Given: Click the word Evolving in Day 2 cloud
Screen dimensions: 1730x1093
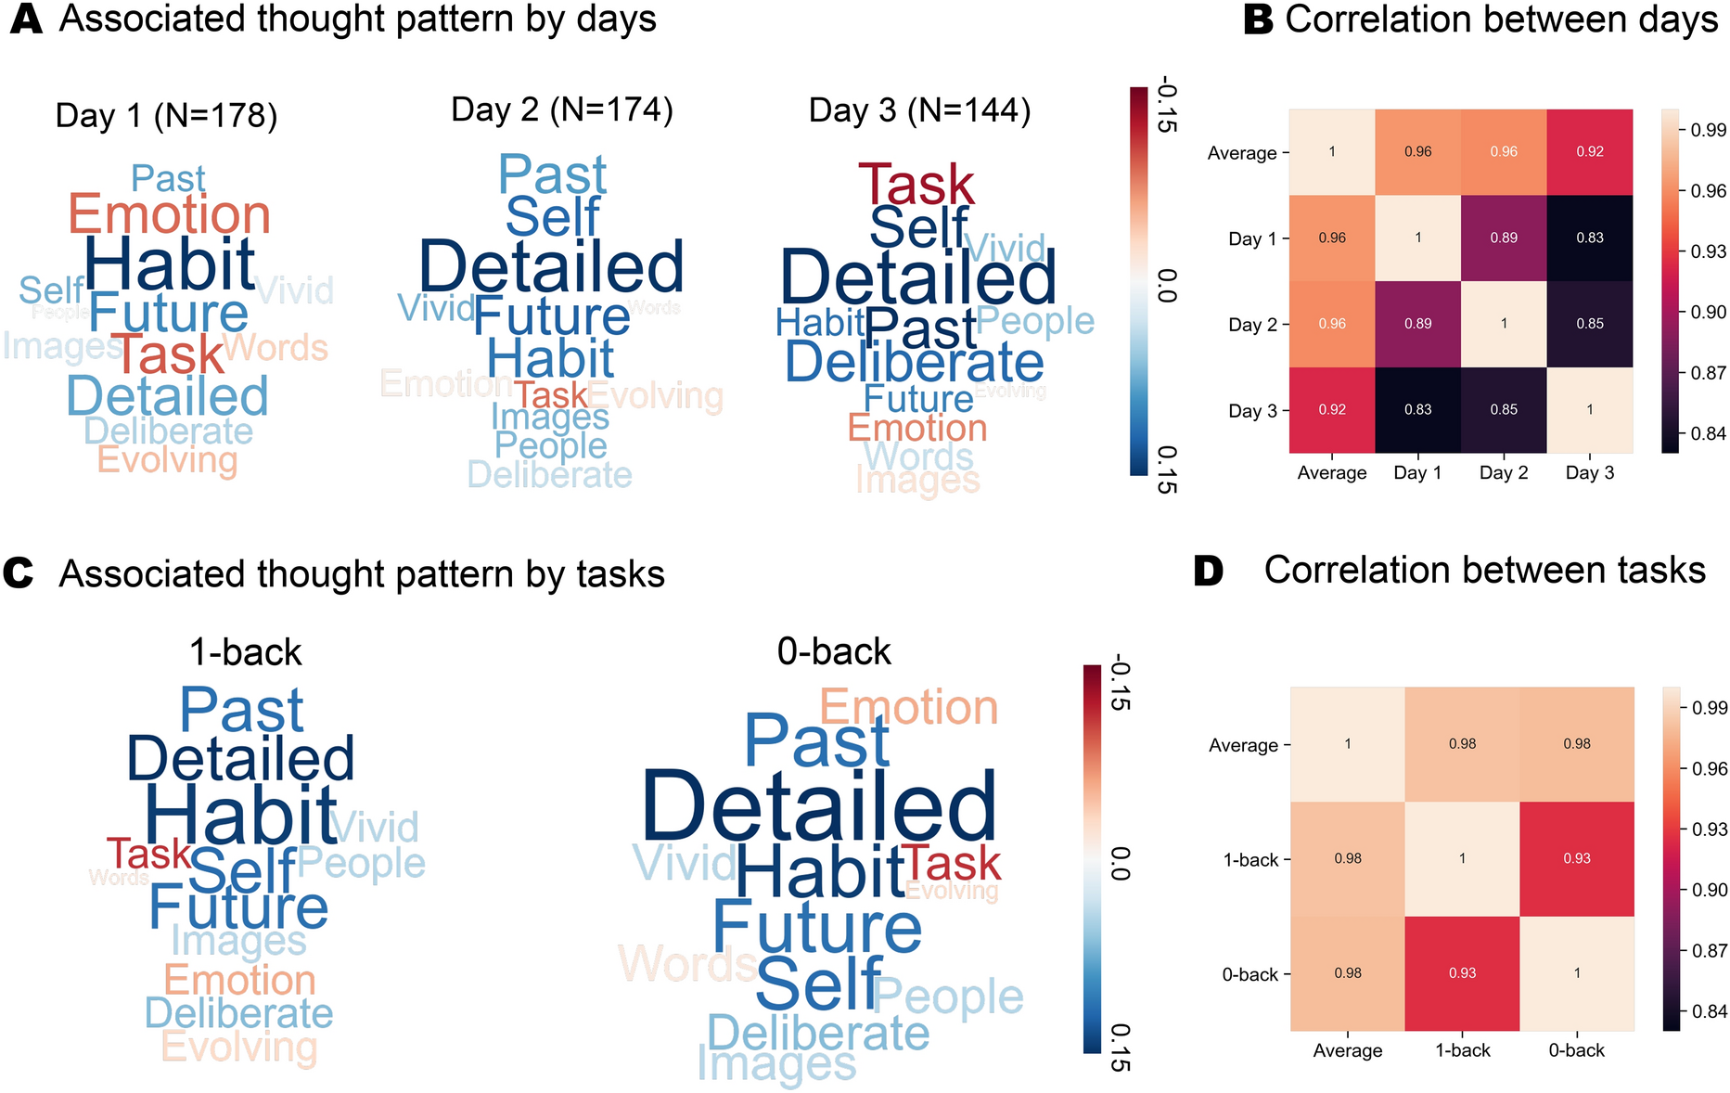Looking at the screenshot, I should tap(656, 396).
